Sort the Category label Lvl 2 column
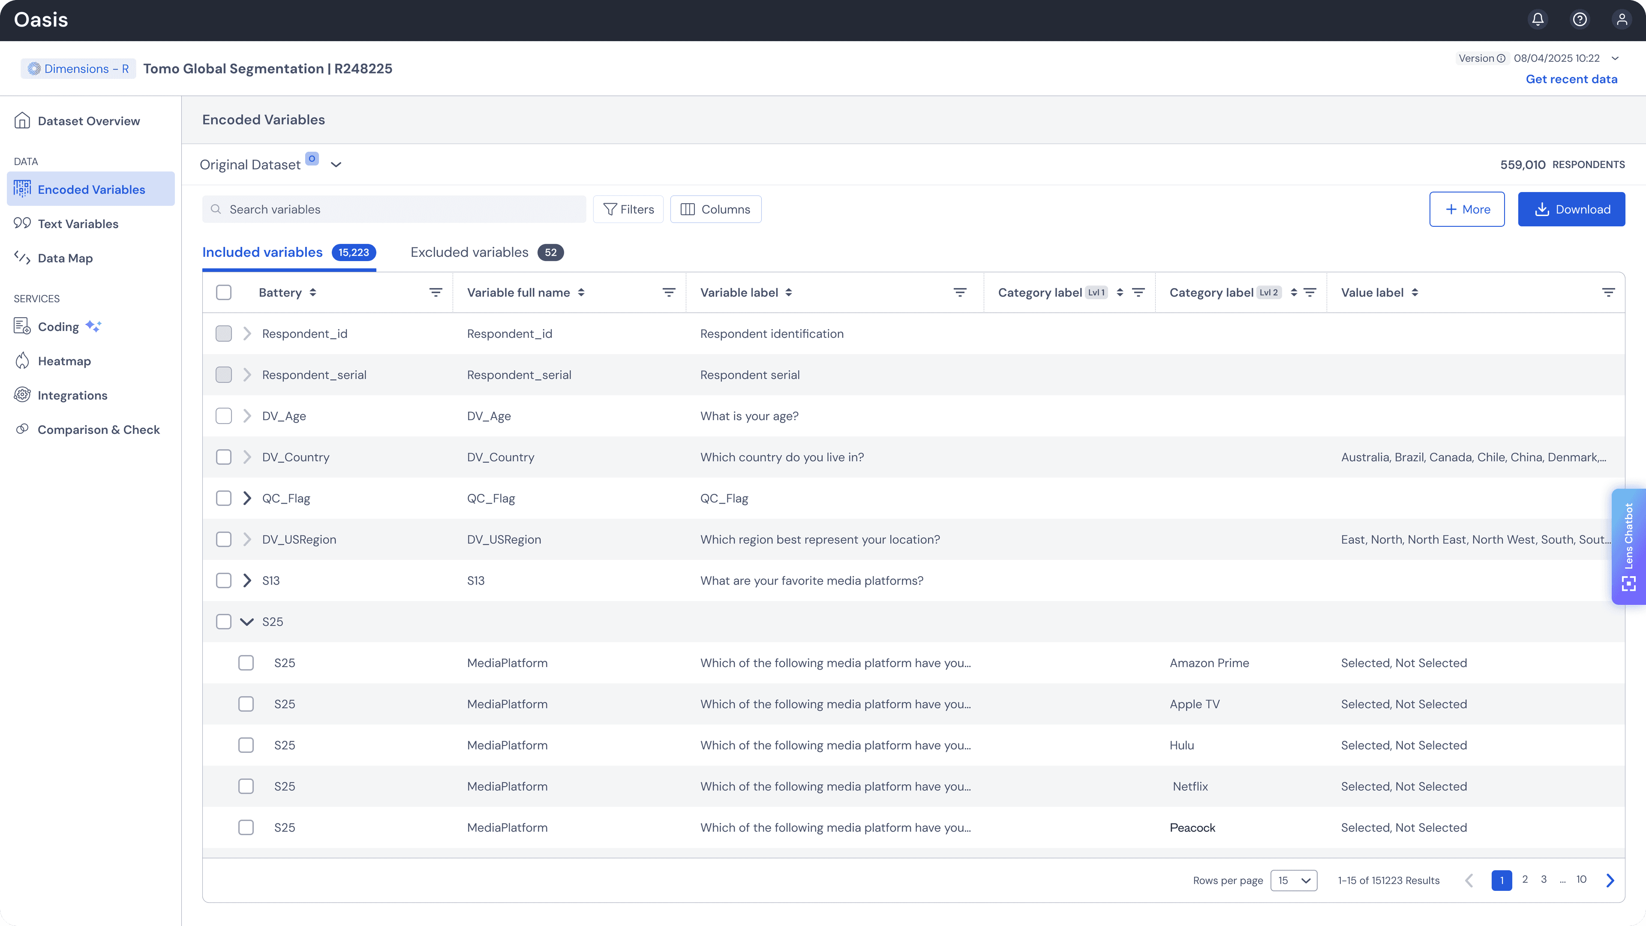The image size is (1646, 926). [x=1294, y=293]
